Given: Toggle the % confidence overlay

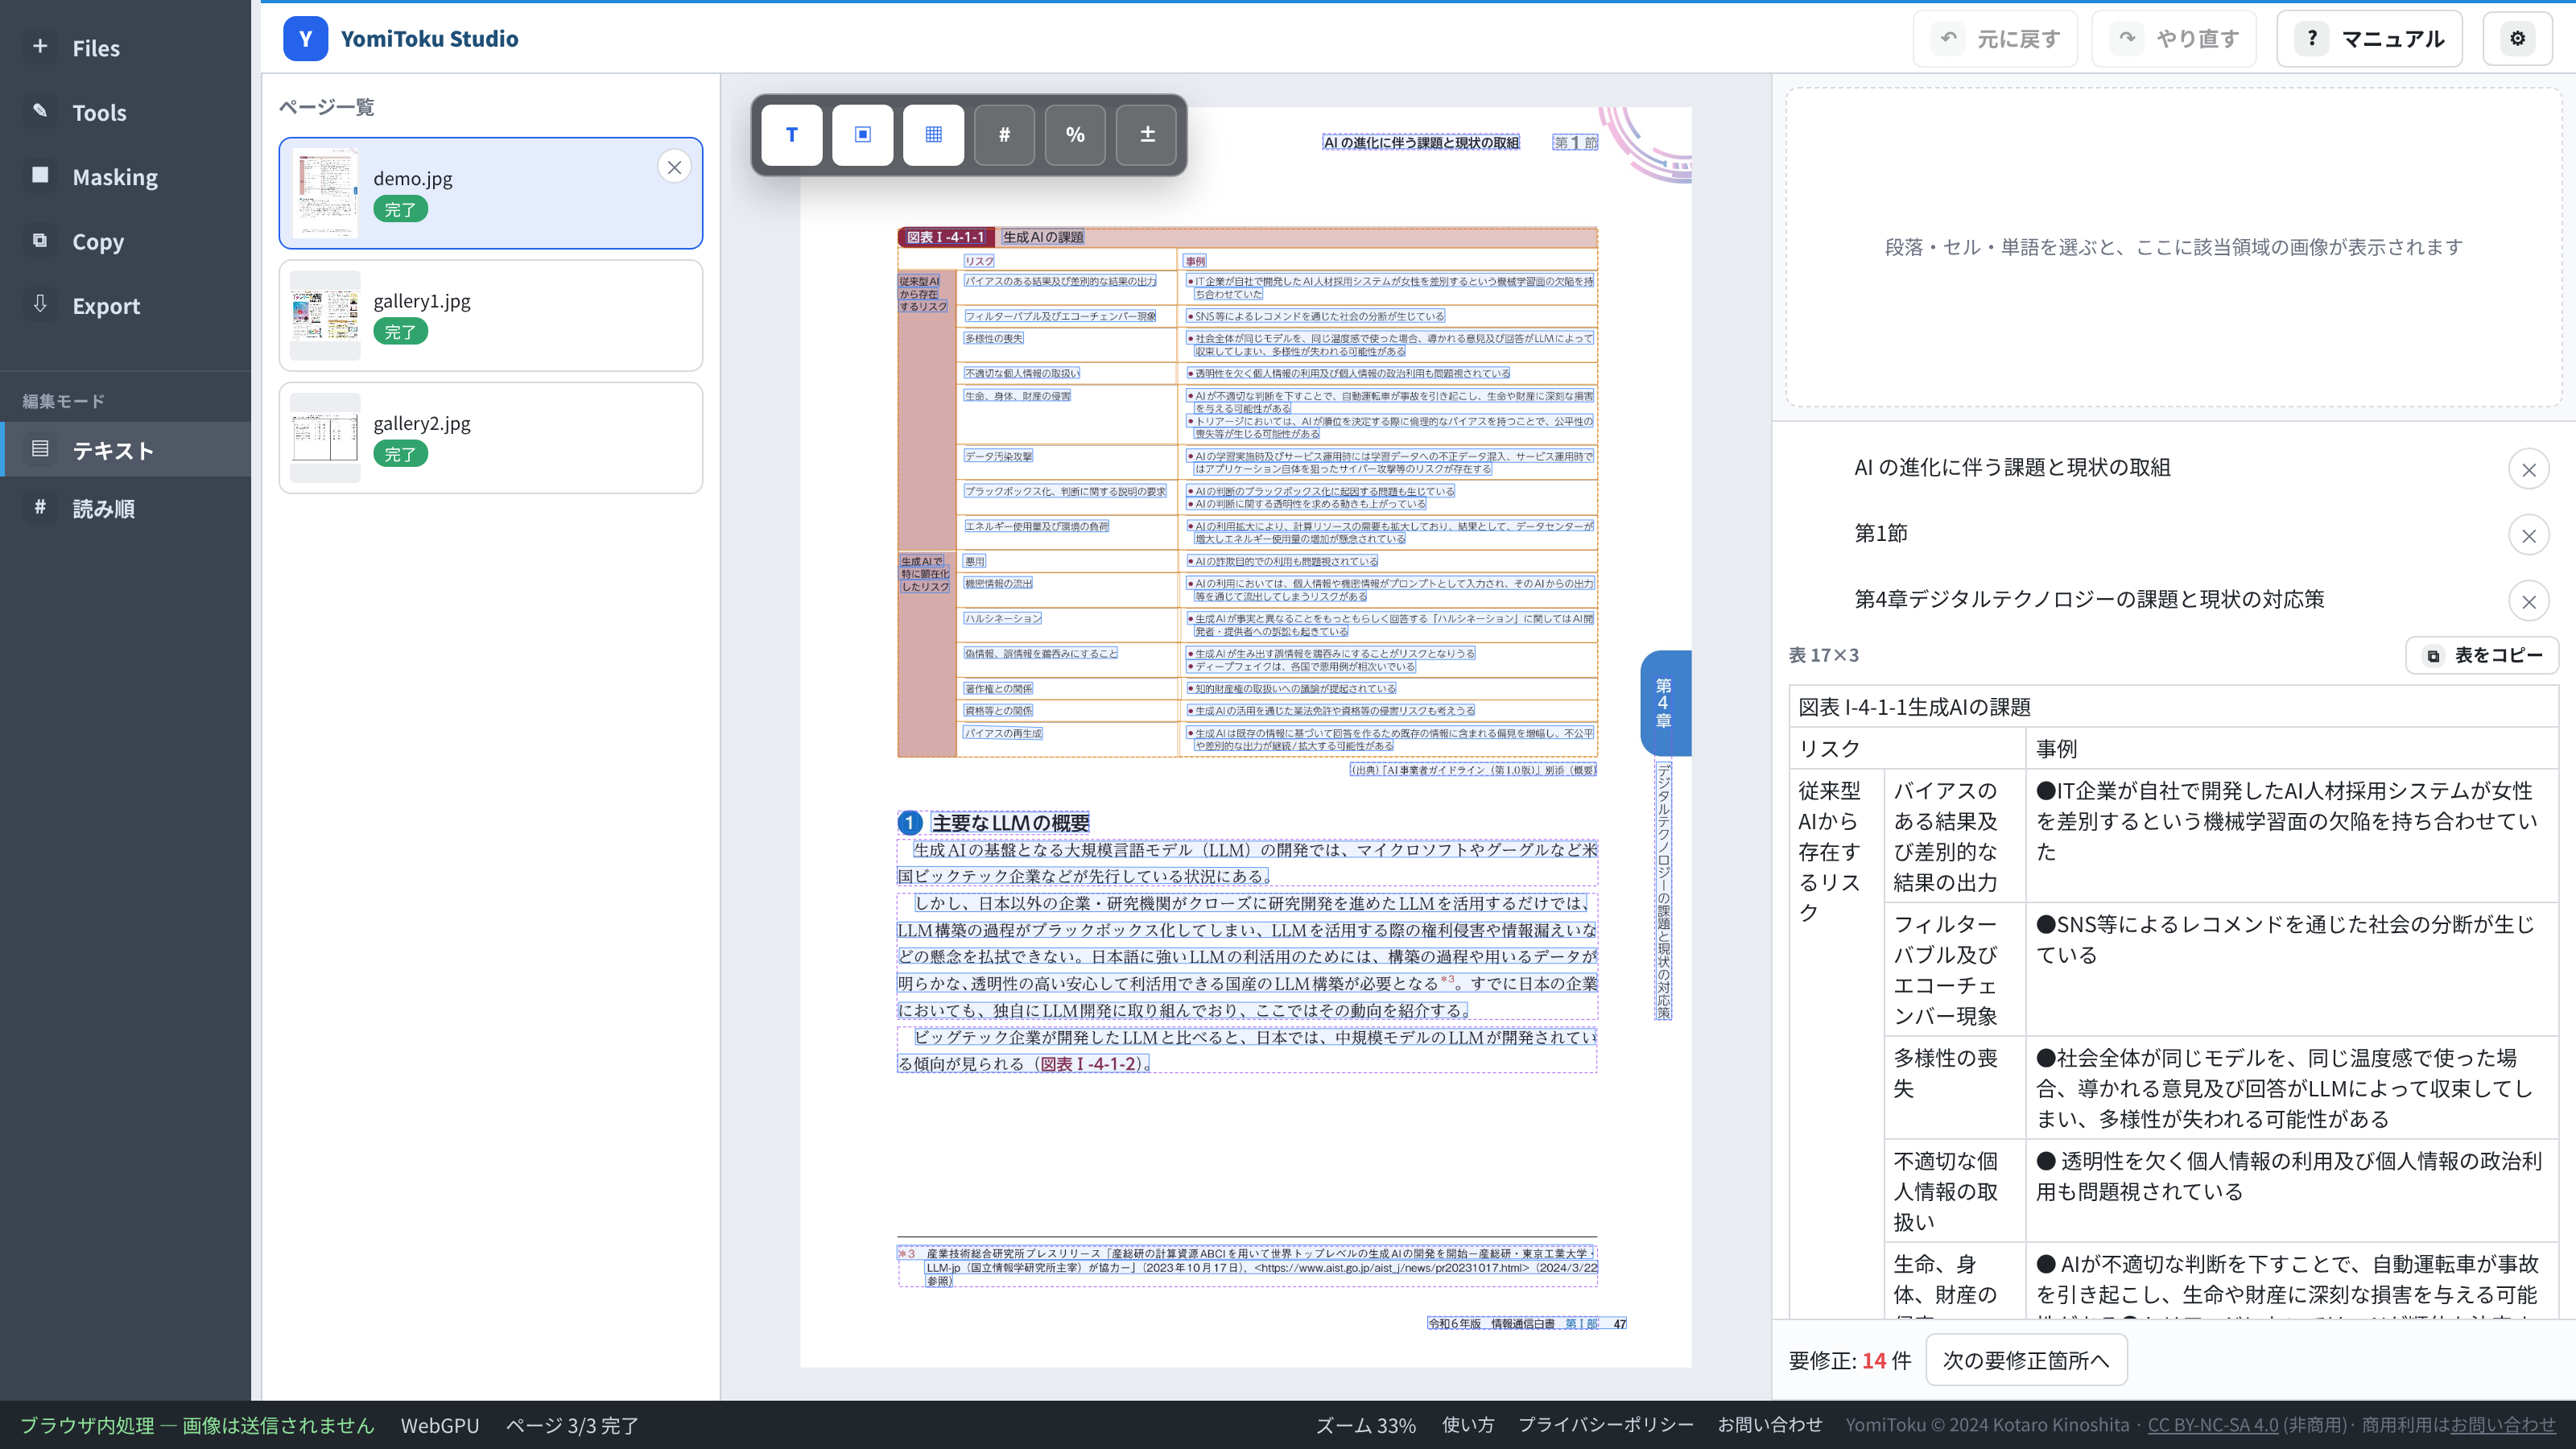Looking at the screenshot, I should [x=1075, y=134].
